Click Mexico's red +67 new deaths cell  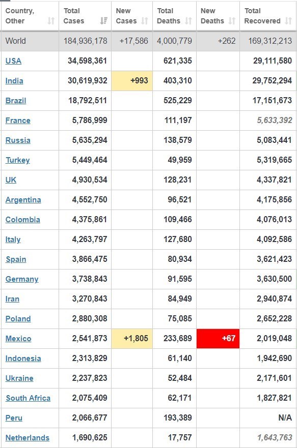(218, 339)
